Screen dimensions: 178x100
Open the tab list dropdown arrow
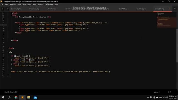point(175,9)
